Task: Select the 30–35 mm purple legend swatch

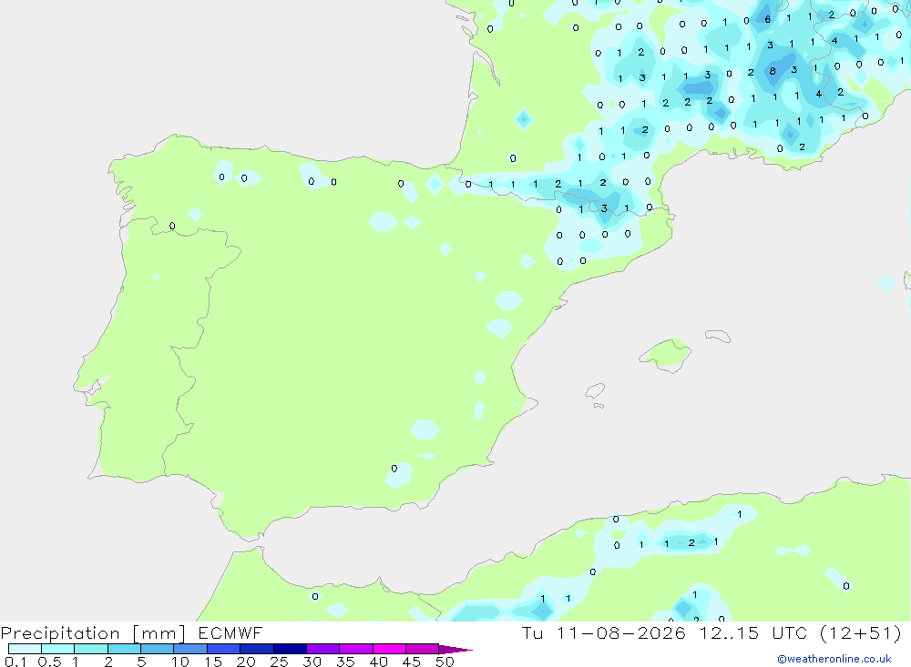Action: [323, 649]
